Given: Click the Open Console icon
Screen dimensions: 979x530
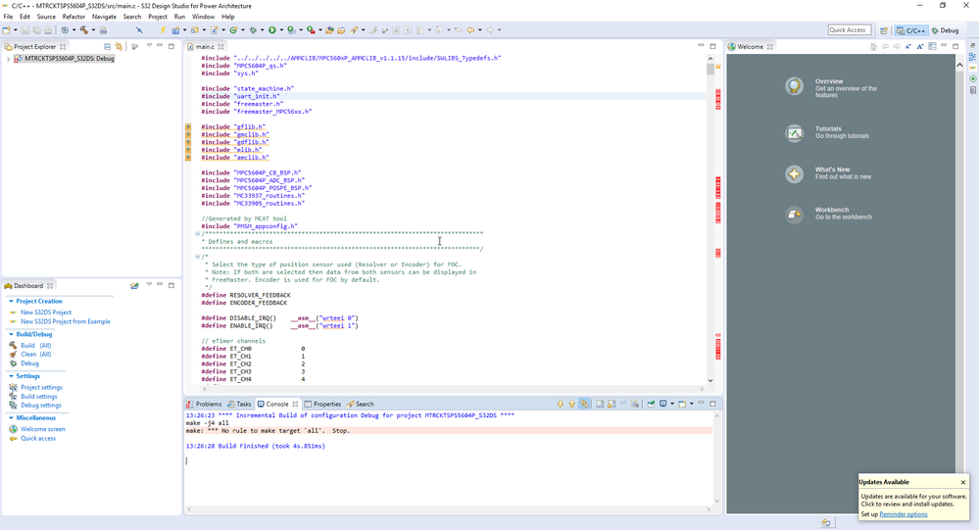Looking at the screenshot, I should click(x=682, y=404).
